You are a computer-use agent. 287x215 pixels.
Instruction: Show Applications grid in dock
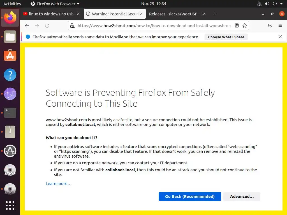tap(10, 205)
